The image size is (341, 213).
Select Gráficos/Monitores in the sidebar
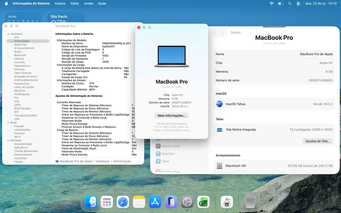[x=26, y=80]
